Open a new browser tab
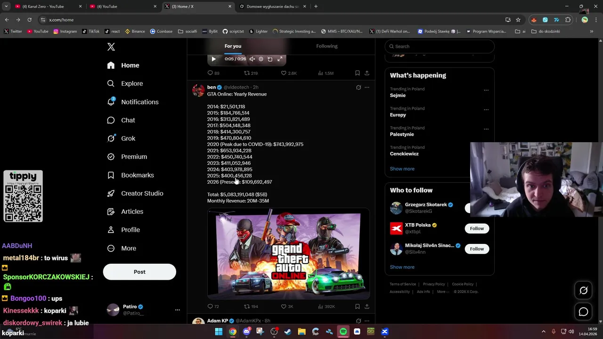Screen dimensions: 603x339 [x=316, y=7]
